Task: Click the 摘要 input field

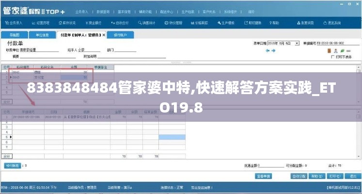Action: point(47,56)
